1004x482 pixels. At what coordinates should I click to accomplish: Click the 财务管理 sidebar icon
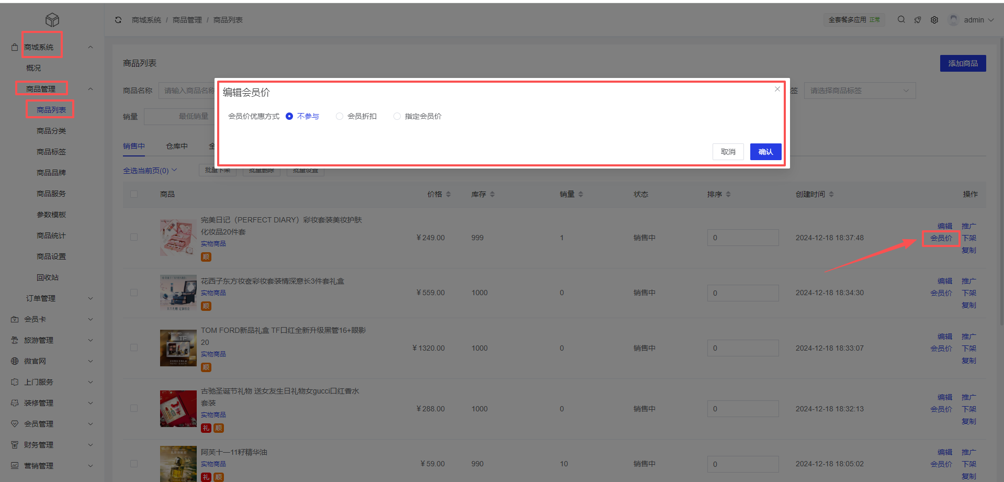point(15,445)
